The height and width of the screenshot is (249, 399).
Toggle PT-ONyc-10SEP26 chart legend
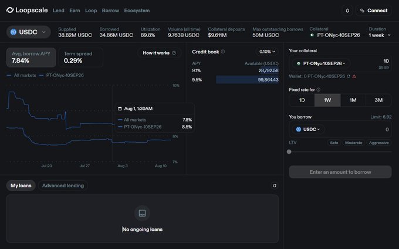tap(62, 75)
